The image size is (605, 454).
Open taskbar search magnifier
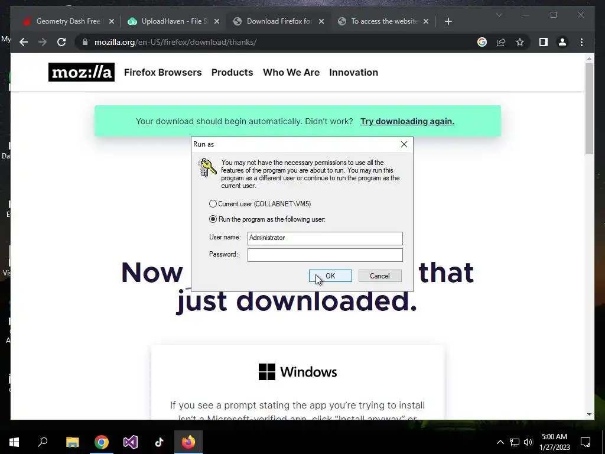click(x=43, y=442)
